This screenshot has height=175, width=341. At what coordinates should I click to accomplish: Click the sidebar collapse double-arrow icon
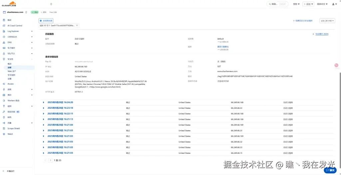tap(3, 171)
